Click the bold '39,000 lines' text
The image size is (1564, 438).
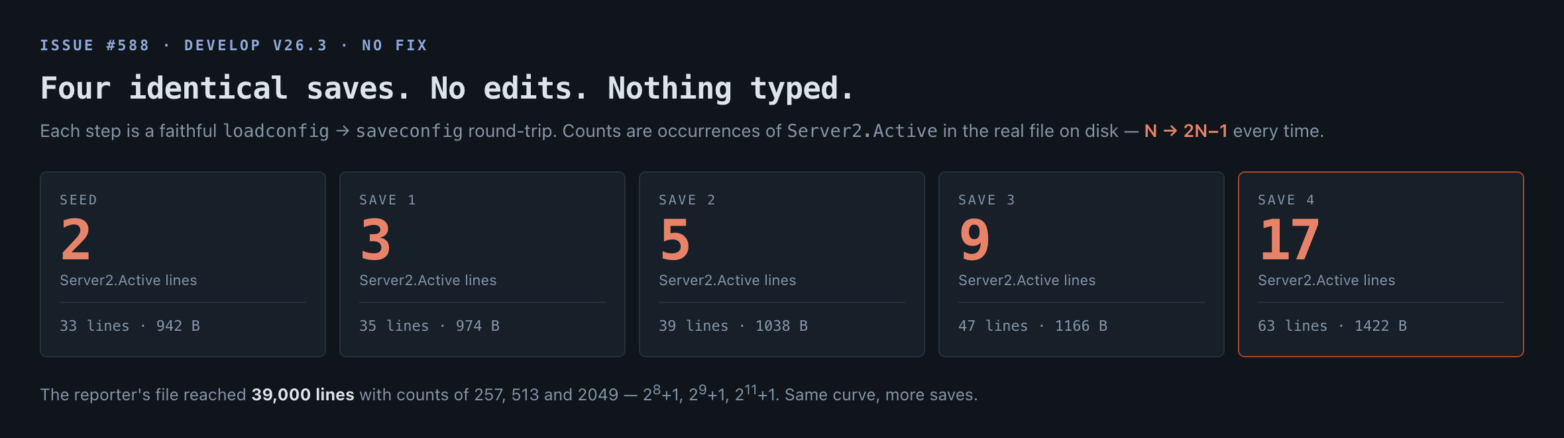click(303, 395)
